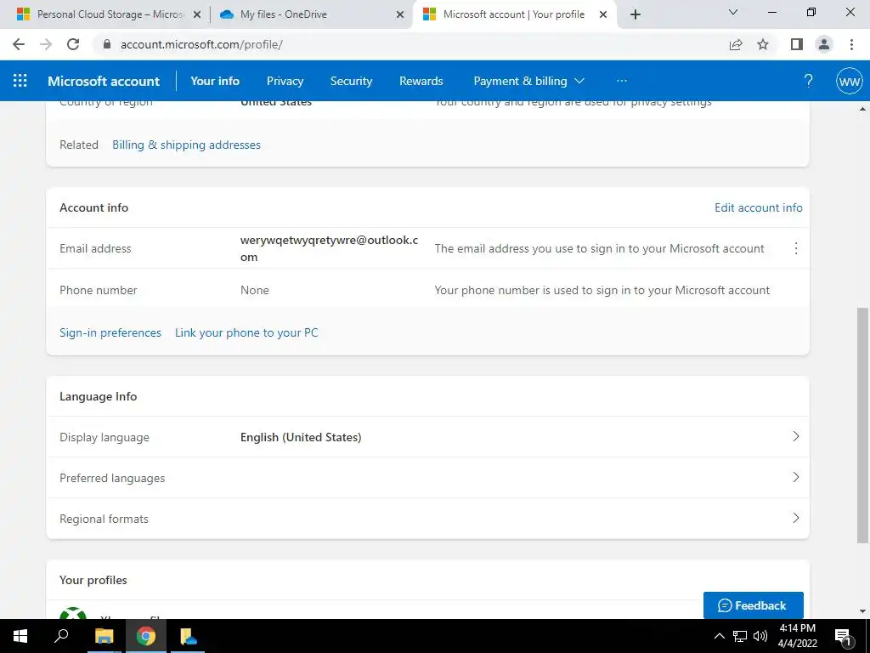Click the English (United States) value
870x653 pixels.
[301, 437]
